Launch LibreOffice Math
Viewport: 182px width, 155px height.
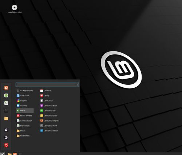click(x=49, y=126)
